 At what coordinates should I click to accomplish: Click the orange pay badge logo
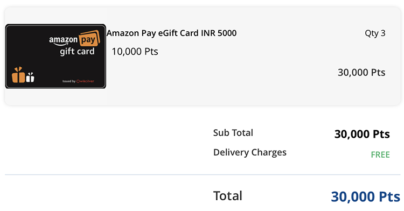[89, 39]
